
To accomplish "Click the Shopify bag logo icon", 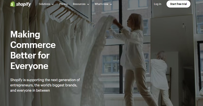I will pos(13,4).
